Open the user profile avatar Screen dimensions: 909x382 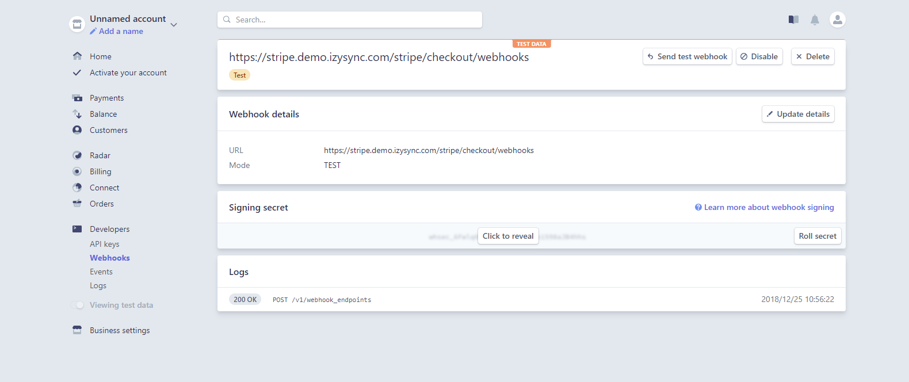tap(838, 20)
